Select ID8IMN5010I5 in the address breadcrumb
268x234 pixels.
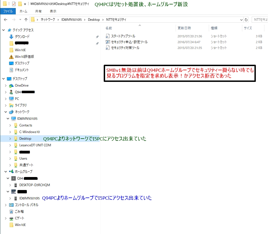click(71, 20)
